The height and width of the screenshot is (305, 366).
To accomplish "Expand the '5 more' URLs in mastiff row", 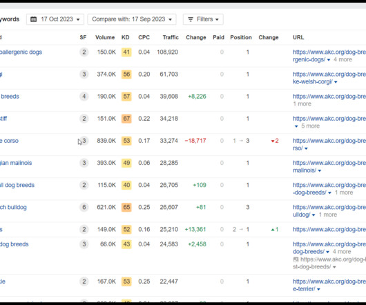I will (x=310, y=126).
